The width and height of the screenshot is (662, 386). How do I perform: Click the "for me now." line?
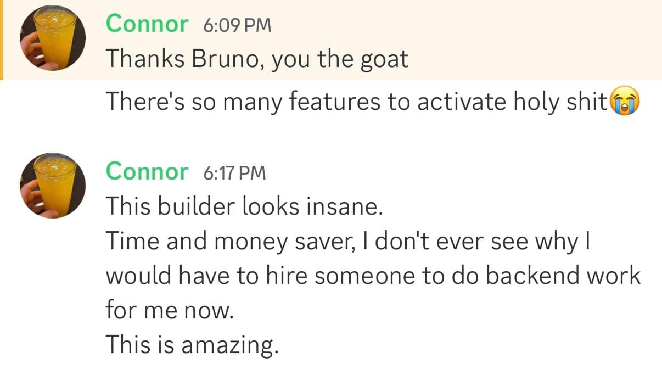click(170, 310)
